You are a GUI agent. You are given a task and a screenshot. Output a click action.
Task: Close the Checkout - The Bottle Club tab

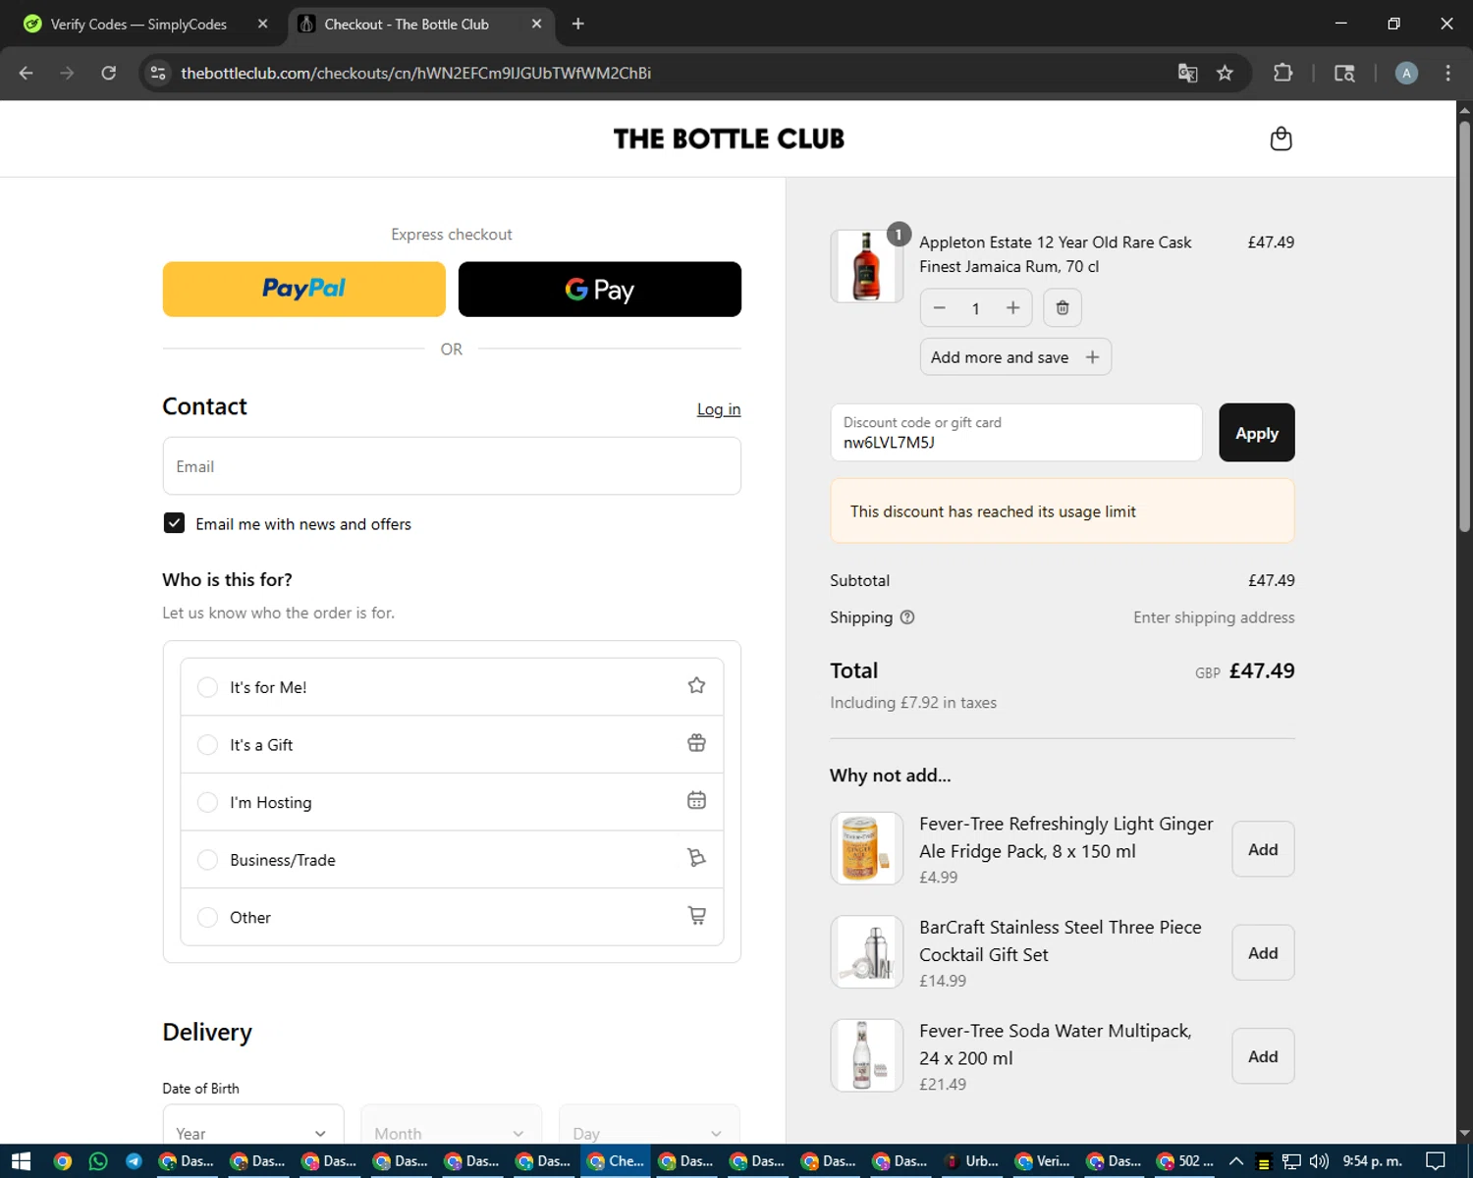536,24
